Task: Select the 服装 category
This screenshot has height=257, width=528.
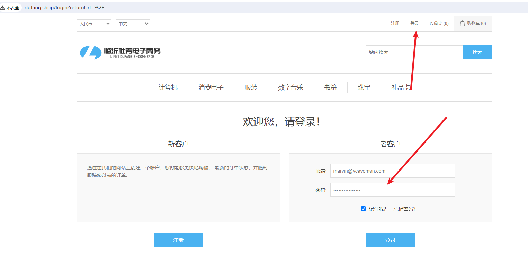Action: [x=251, y=88]
